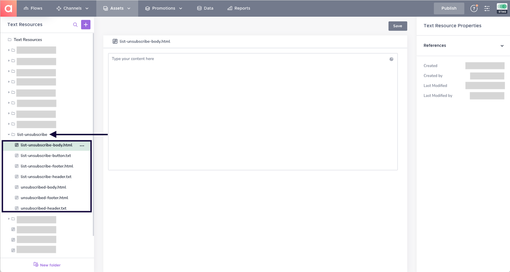Click file icon of list-unsubscribe-button.txt
Viewport: 510px width, 272px height.
pyautogui.click(x=17, y=155)
